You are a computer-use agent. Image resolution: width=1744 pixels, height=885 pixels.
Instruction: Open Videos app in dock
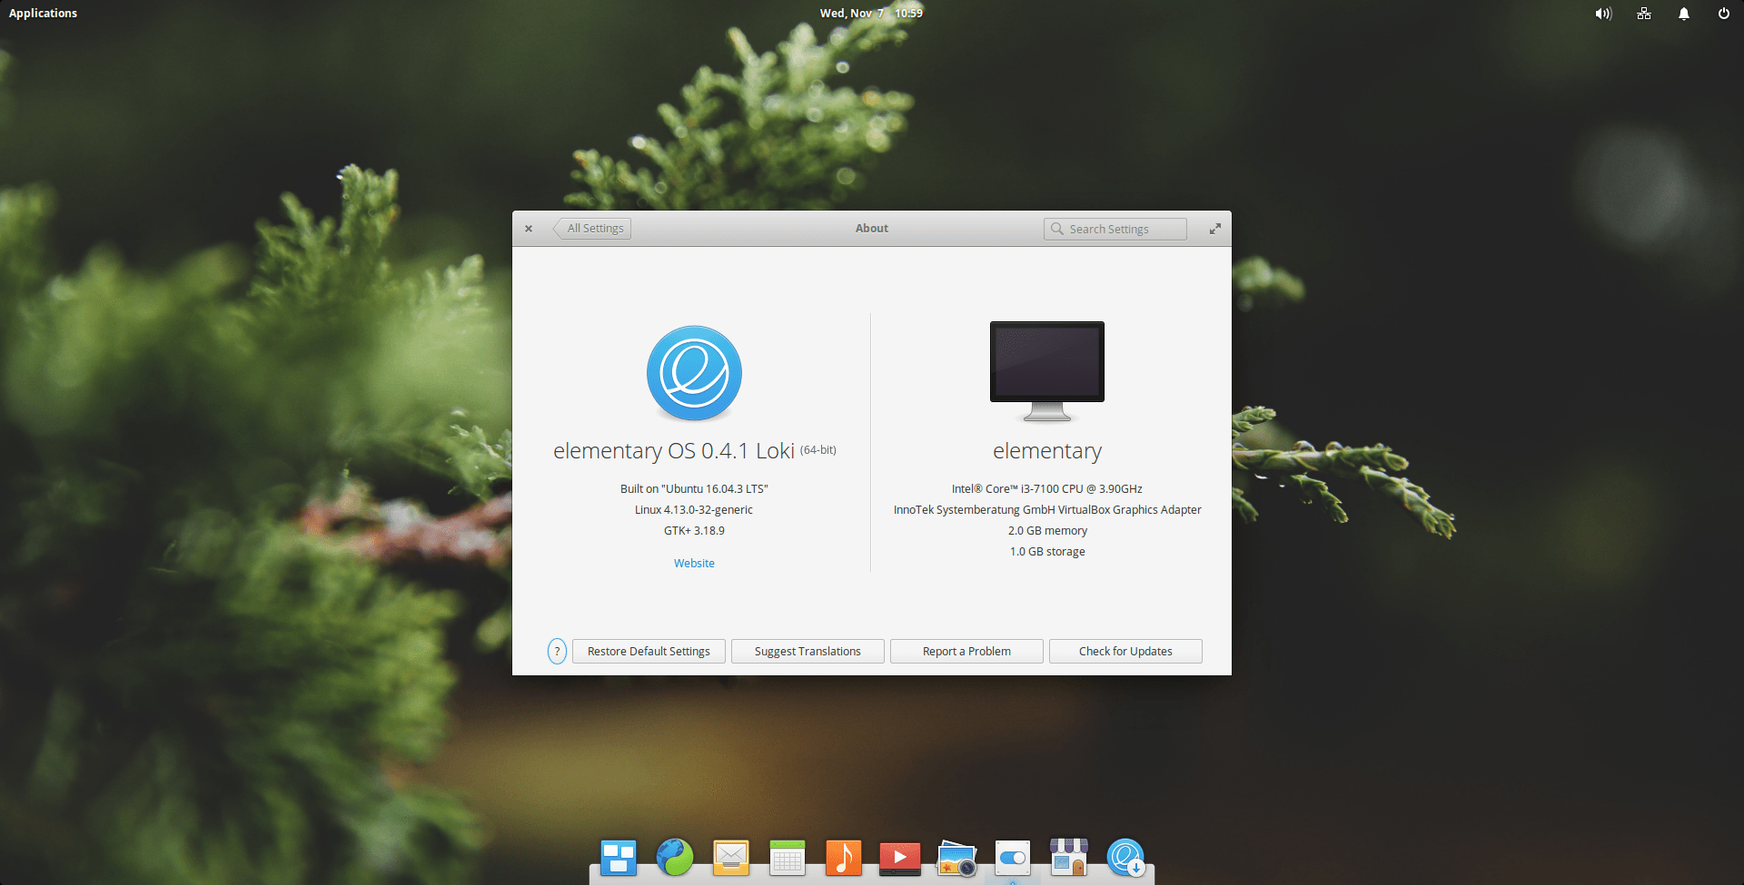900,858
